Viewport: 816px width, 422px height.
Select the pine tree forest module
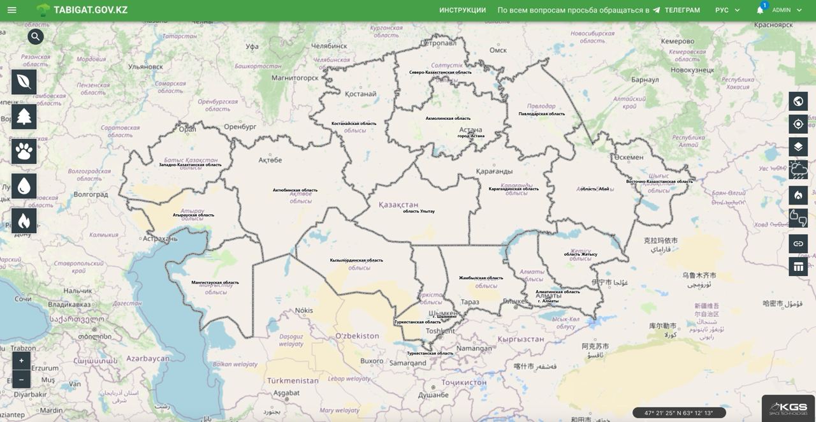click(24, 117)
